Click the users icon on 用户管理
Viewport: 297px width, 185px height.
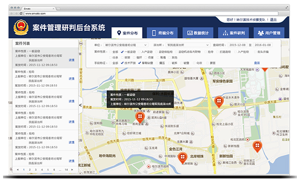click(x=261, y=33)
